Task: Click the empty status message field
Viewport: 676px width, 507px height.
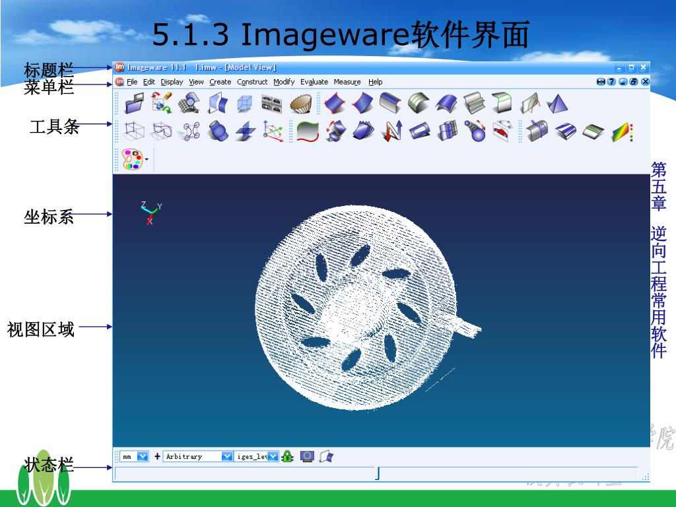Action: click(244, 473)
